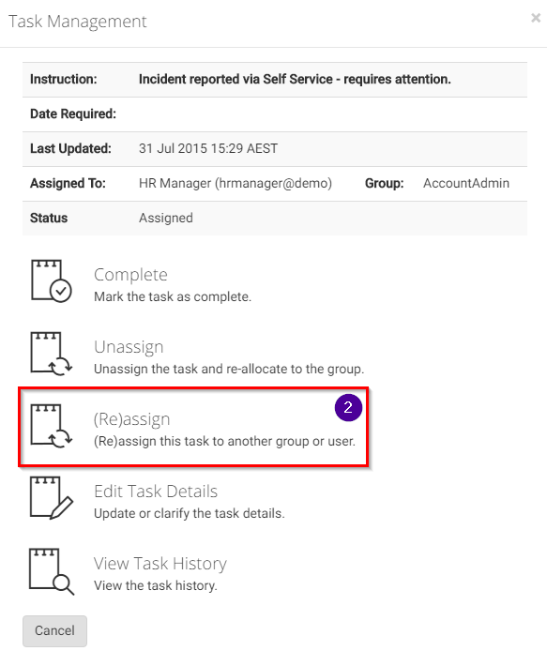Click the Edit Task Details pencil icon
Screen dimensions: 547x666
[52, 497]
